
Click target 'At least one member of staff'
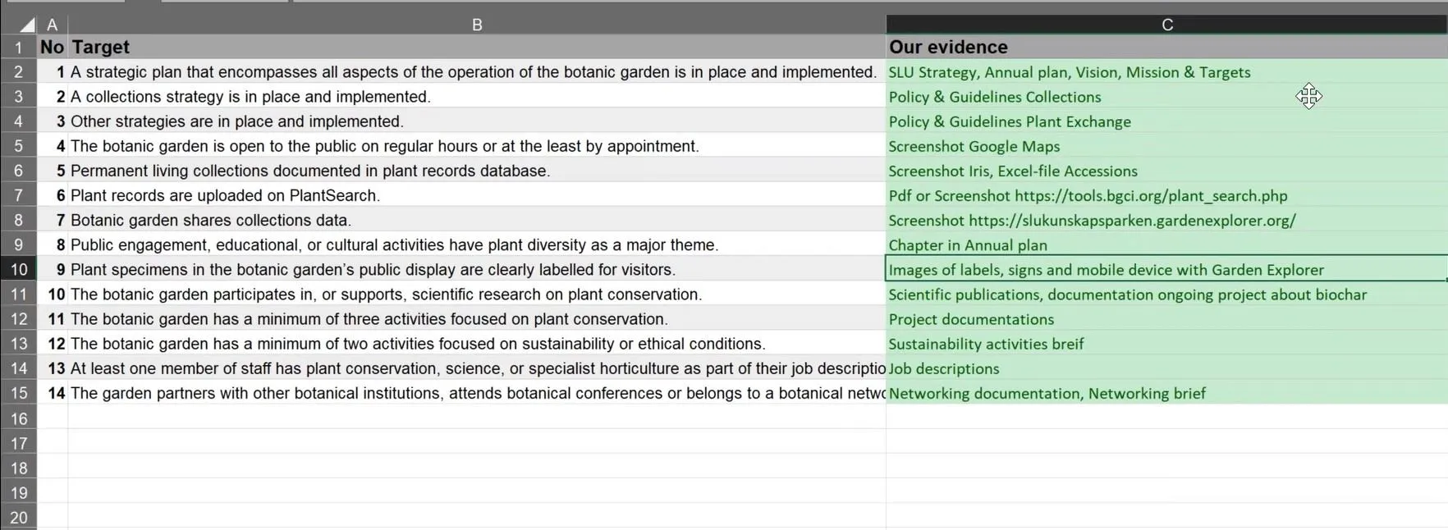coord(477,368)
